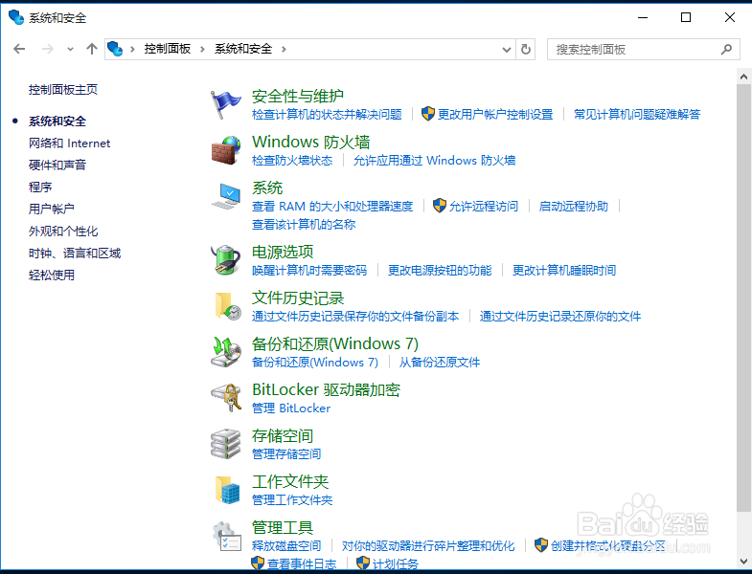Click shield icon beside 计划任务
This screenshot has height=574, width=752.
(x=363, y=563)
